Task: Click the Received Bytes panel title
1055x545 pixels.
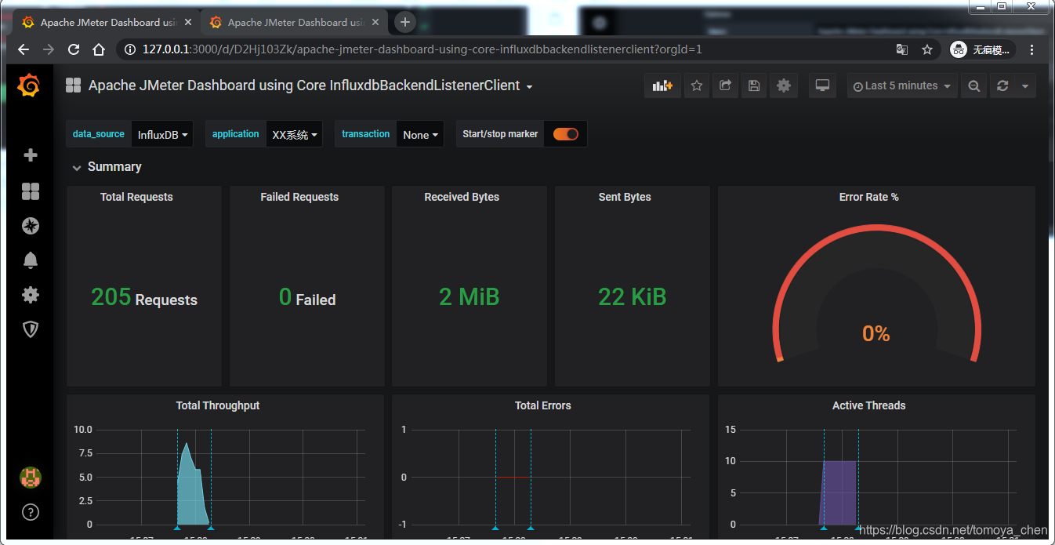Action: click(x=462, y=197)
